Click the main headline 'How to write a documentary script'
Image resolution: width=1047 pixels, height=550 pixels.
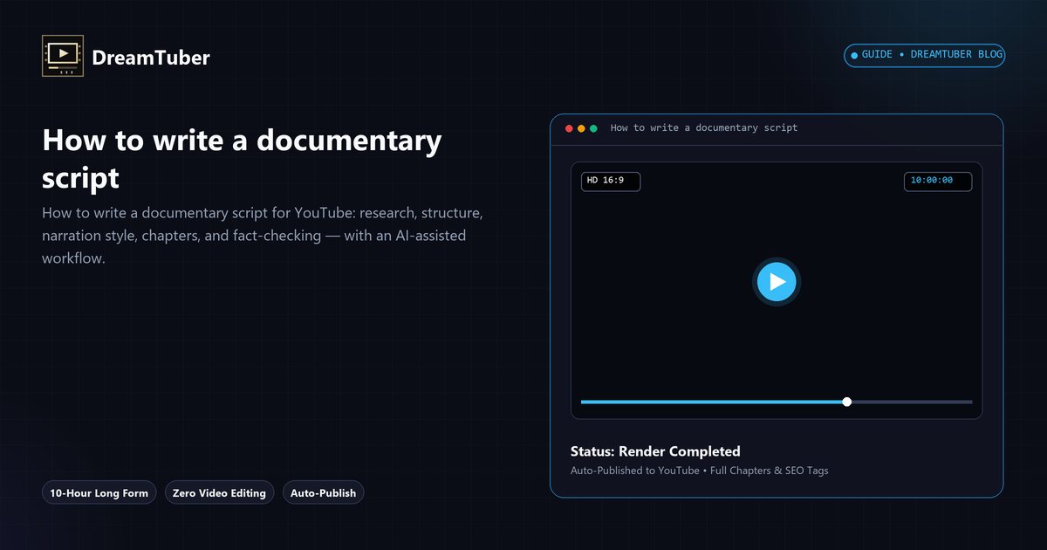pos(242,159)
